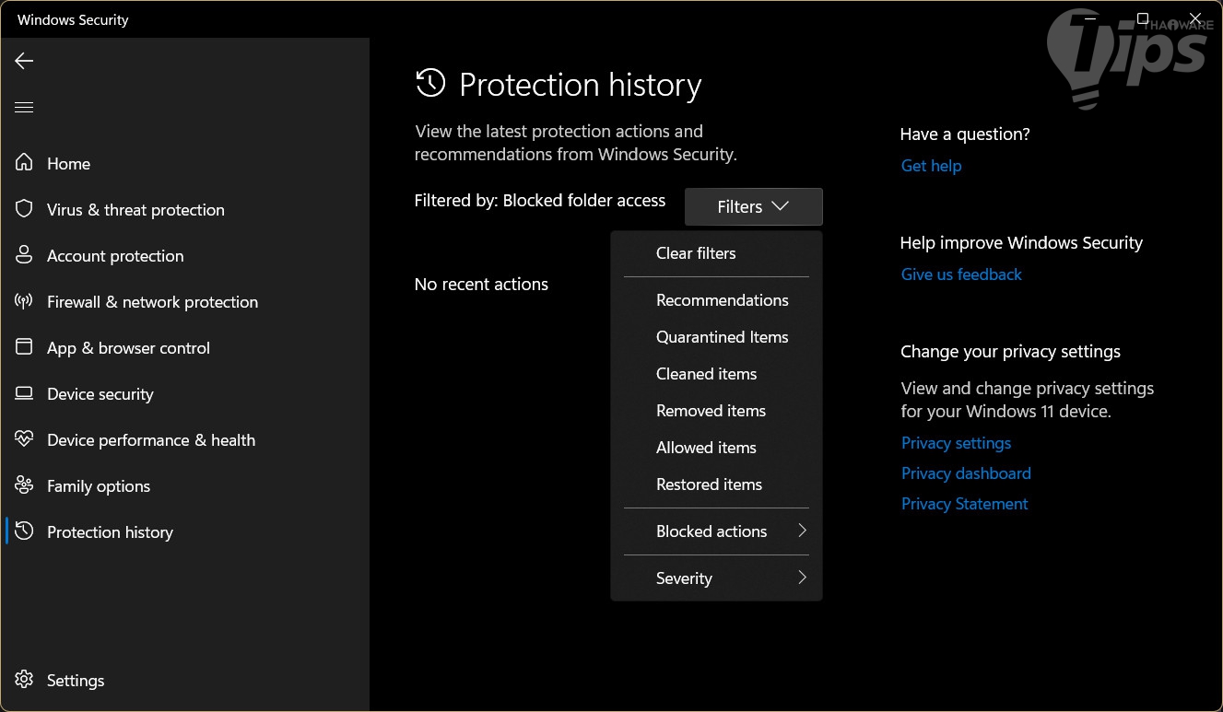Select Clear filters in the menu
This screenshot has width=1223, height=712.
point(696,253)
